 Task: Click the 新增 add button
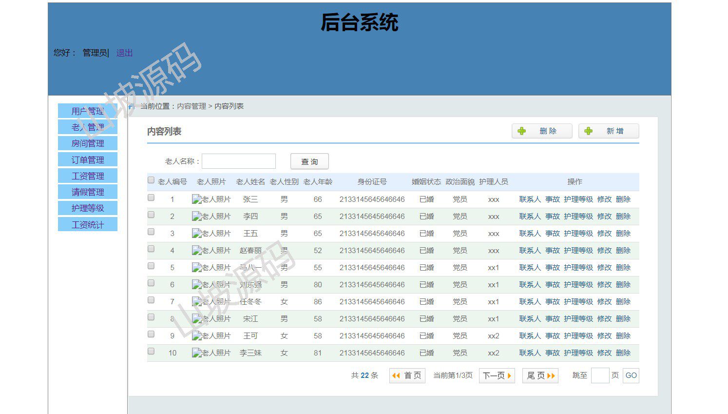point(609,131)
